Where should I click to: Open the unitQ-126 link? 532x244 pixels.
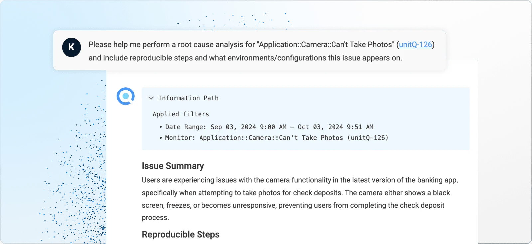415,45
